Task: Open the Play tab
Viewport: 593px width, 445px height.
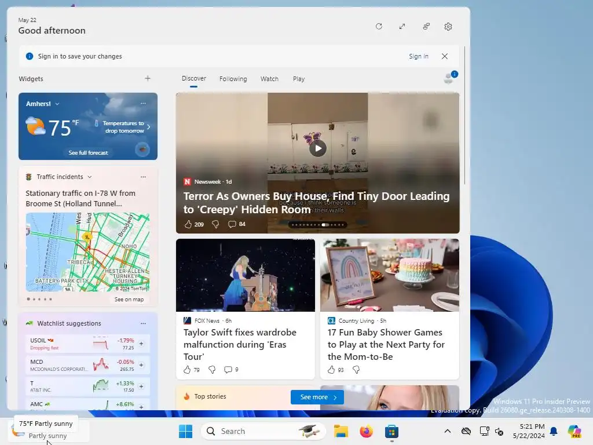Action: 298,79
